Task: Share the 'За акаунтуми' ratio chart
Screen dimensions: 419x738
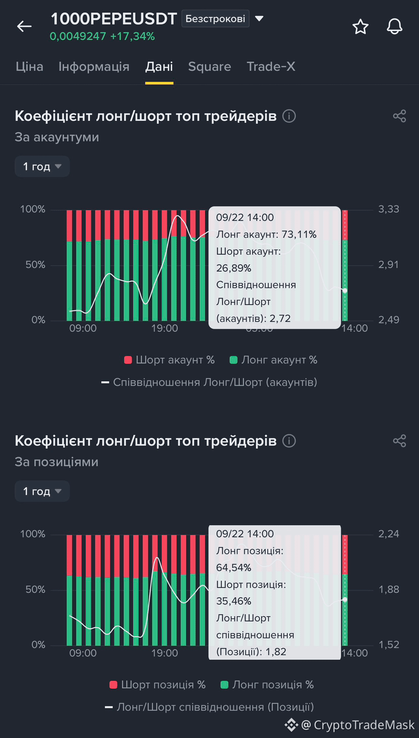Action: (x=400, y=116)
